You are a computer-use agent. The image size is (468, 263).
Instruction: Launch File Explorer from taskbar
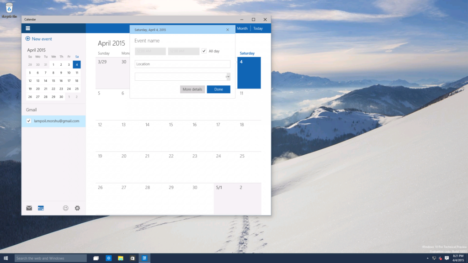pyautogui.click(x=121, y=258)
